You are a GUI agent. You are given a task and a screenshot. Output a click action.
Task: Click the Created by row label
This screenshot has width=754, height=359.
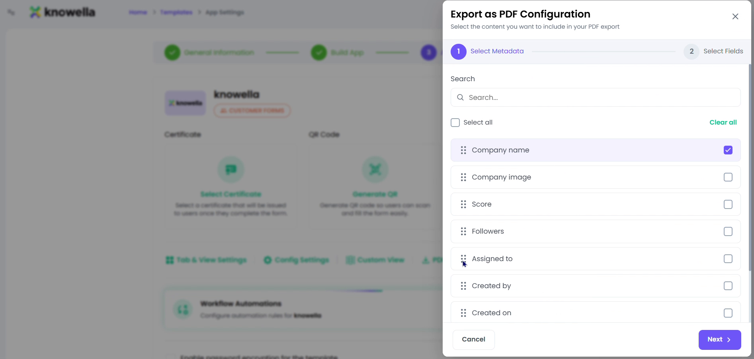point(491,286)
